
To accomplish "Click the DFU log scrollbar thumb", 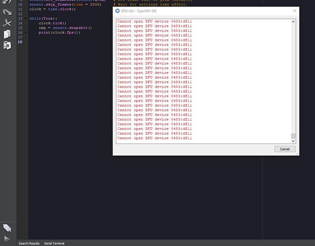I will pyautogui.click(x=293, y=136).
